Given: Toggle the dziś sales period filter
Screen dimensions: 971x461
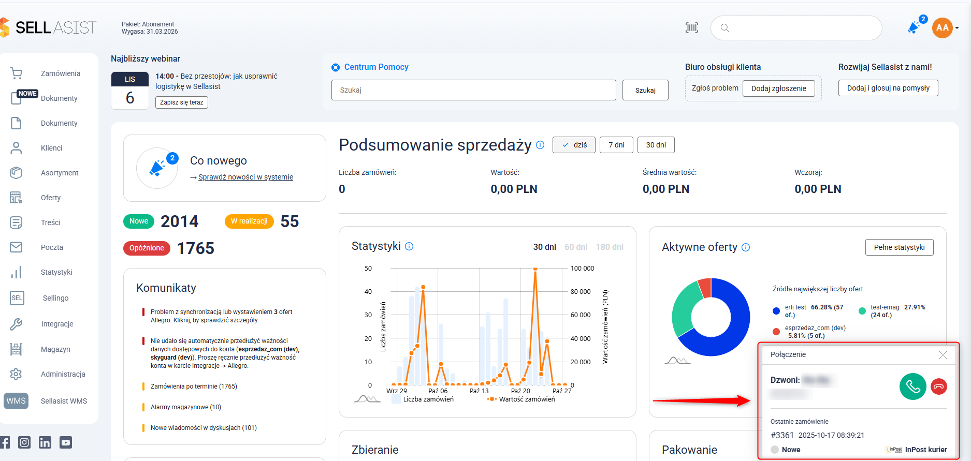Looking at the screenshot, I should point(574,145).
